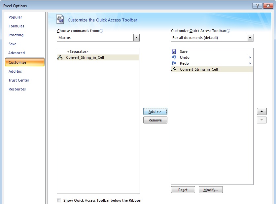Click the info icon next to Choose commands from

pyautogui.click(x=101, y=31)
